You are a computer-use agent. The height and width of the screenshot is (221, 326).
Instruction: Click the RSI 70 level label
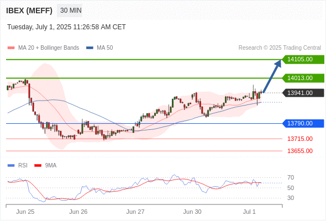click(291, 177)
